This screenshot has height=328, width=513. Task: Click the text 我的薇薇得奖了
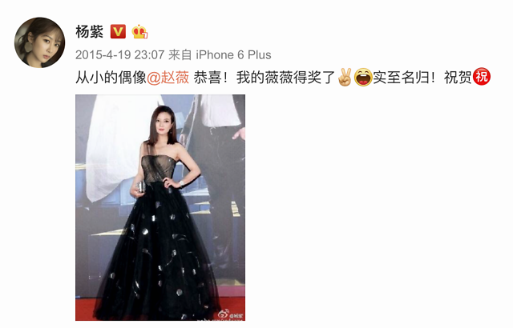[286, 78]
